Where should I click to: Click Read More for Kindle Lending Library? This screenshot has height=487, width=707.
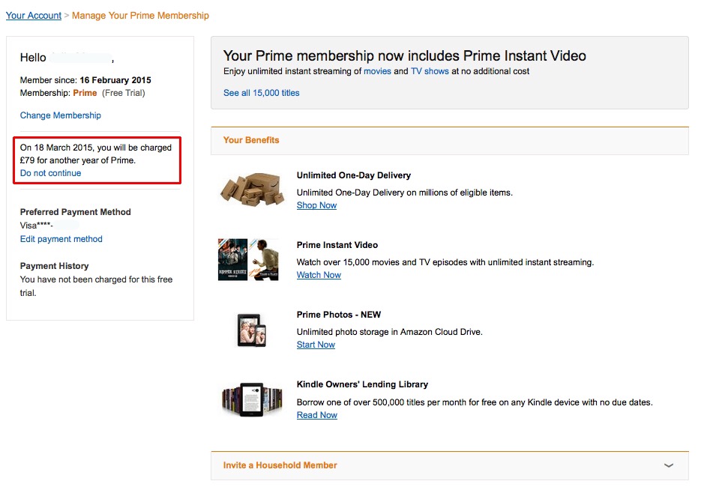click(x=317, y=415)
